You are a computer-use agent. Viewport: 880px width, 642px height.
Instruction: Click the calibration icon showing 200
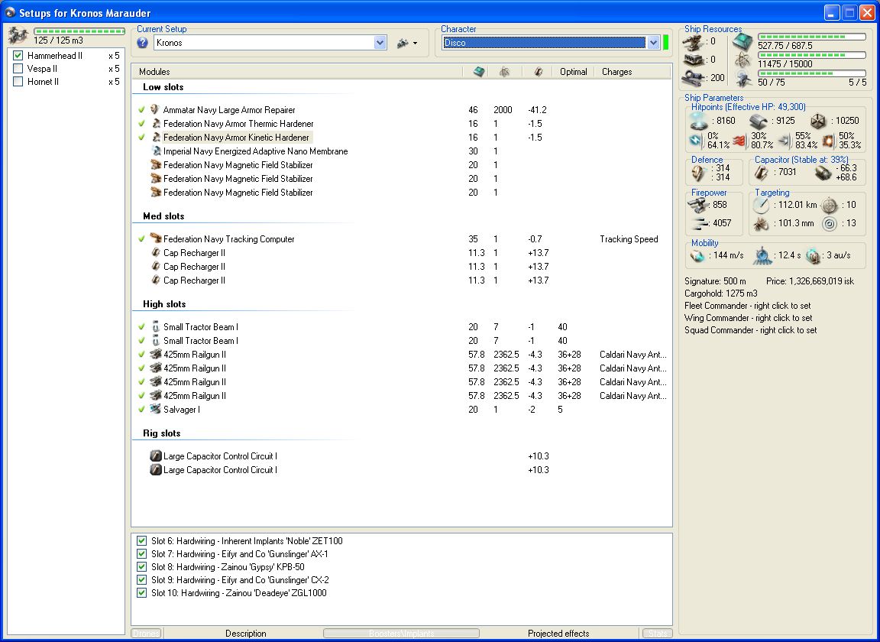pos(694,78)
